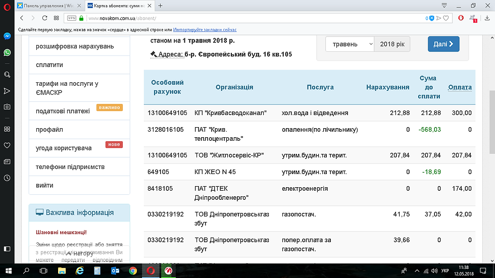Screen dimensions: 495x278
Task: Close the Картка абонента tab
Action: tap(150, 6)
